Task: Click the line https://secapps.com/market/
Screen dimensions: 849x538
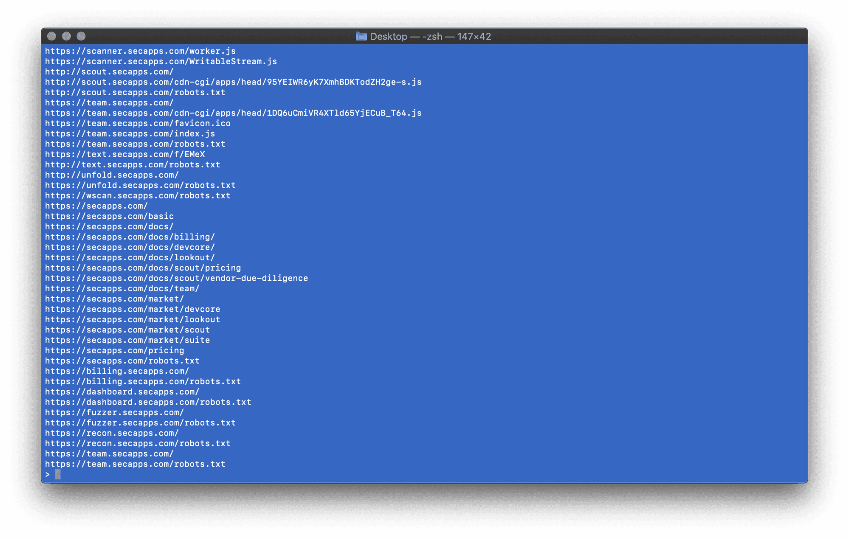Action: click(x=115, y=299)
